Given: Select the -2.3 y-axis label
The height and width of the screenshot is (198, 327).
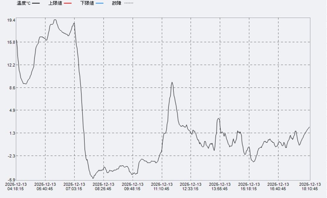Looking at the screenshot, I should 11,156.
